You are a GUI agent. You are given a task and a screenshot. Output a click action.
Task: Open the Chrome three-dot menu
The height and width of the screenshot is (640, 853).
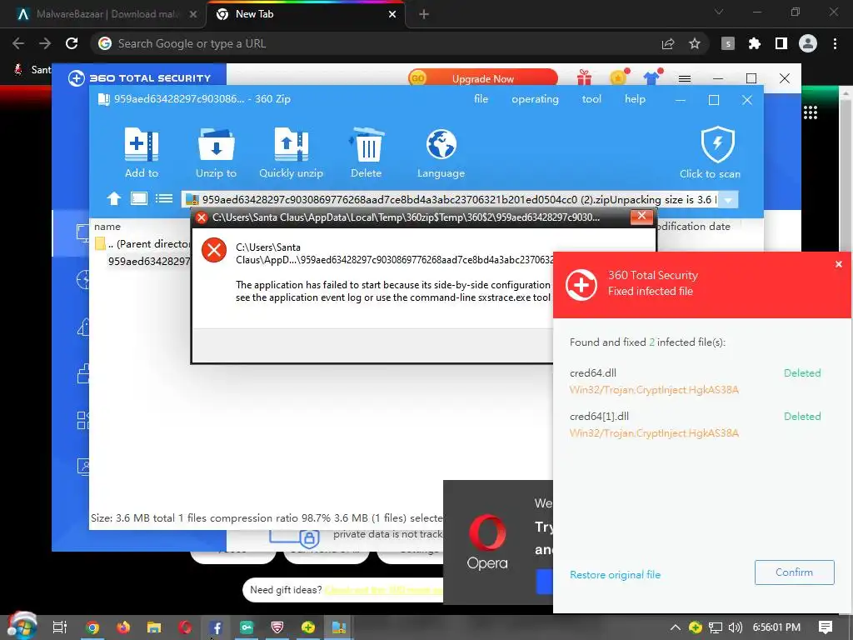[835, 43]
